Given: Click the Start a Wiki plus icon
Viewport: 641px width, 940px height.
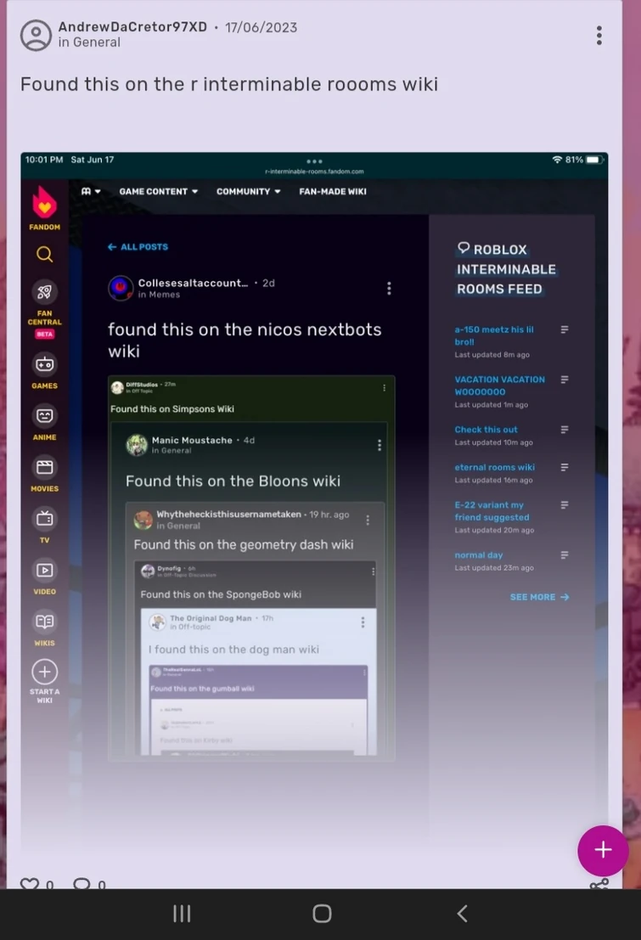Looking at the screenshot, I should pyautogui.click(x=44, y=672).
